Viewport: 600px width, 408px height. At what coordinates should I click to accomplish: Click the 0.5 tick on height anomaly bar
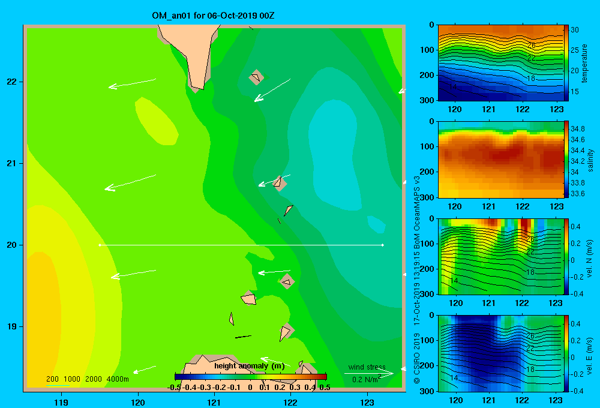pyautogui.click(x=325, y=388)
